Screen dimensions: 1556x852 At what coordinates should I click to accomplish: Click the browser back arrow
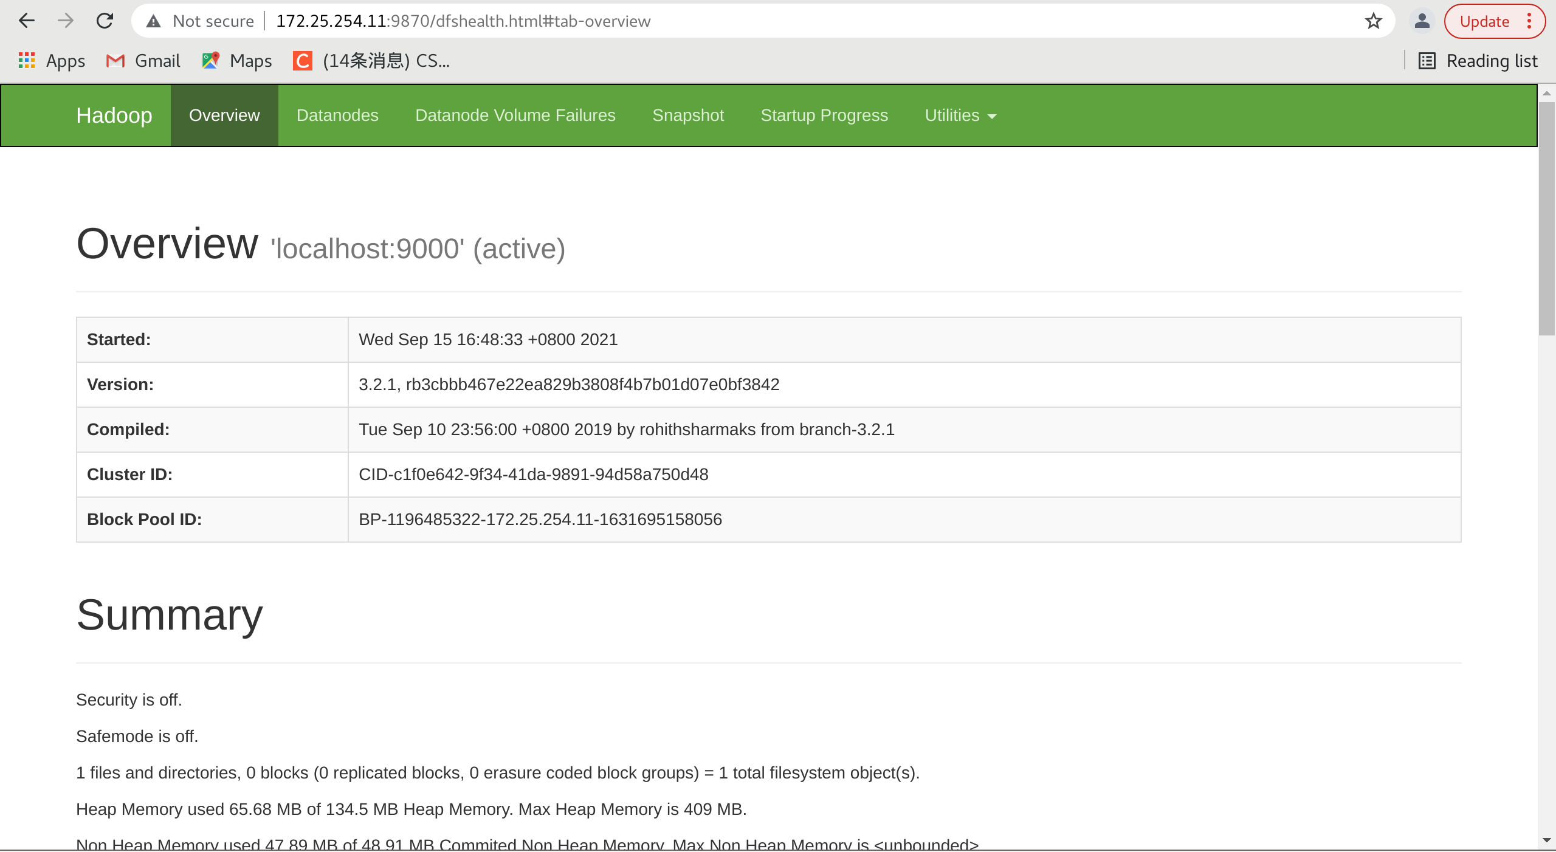[27, 21]
